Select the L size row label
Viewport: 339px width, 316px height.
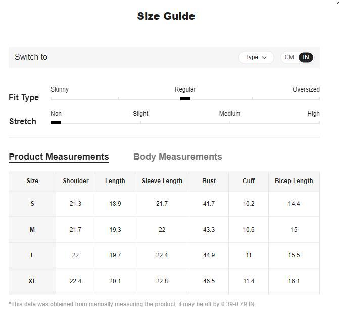pos(32,255)
